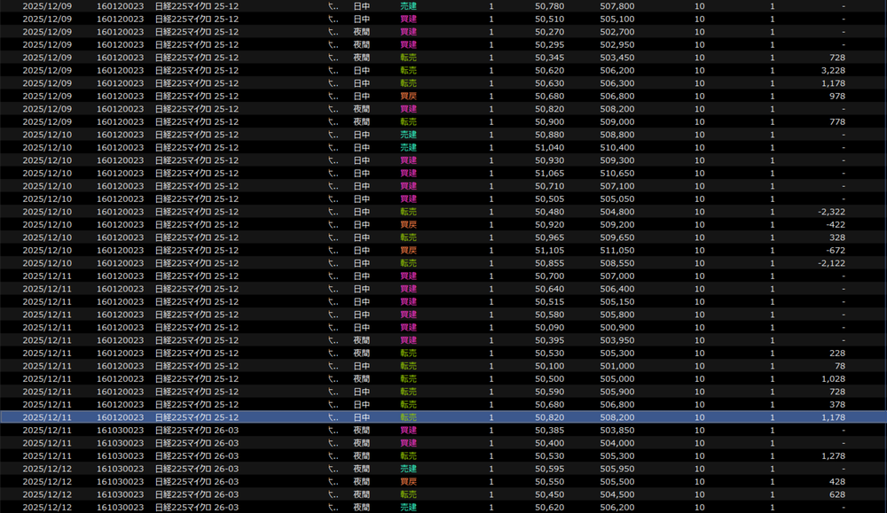Viewport: 887px width, 513px height.
Task: Click the 買戻 label in the 50,550 row
Action: click(408, 482)
